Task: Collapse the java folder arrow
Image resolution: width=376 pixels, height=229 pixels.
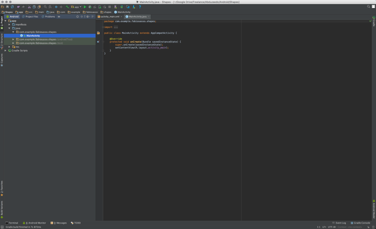Action: (x=9, y=28)
